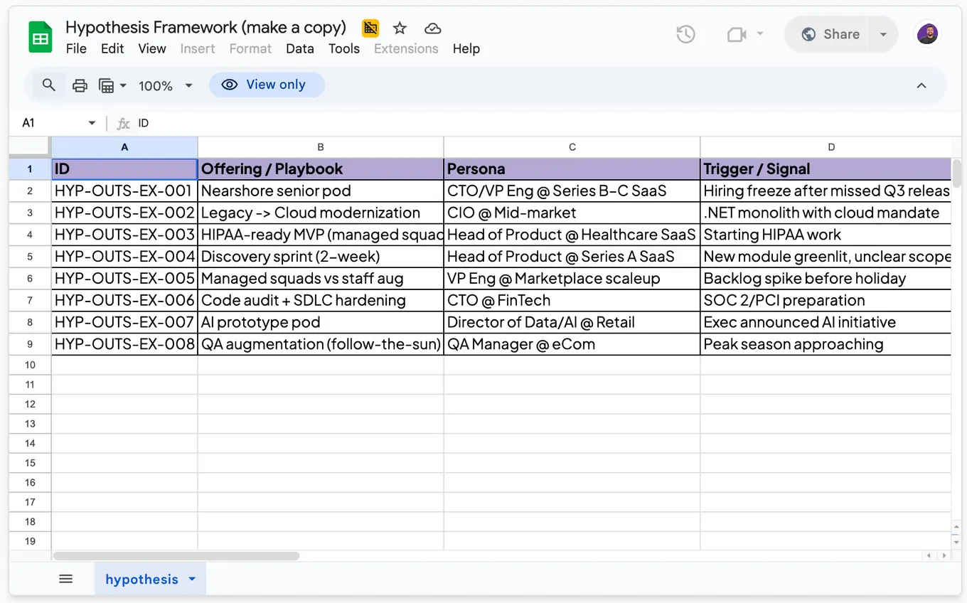Open version history clock icon
The image size is (967, 603).
point(685,34)
